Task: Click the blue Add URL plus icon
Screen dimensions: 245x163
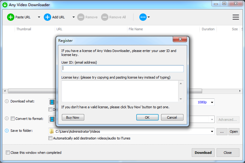Action: [47, 17]
